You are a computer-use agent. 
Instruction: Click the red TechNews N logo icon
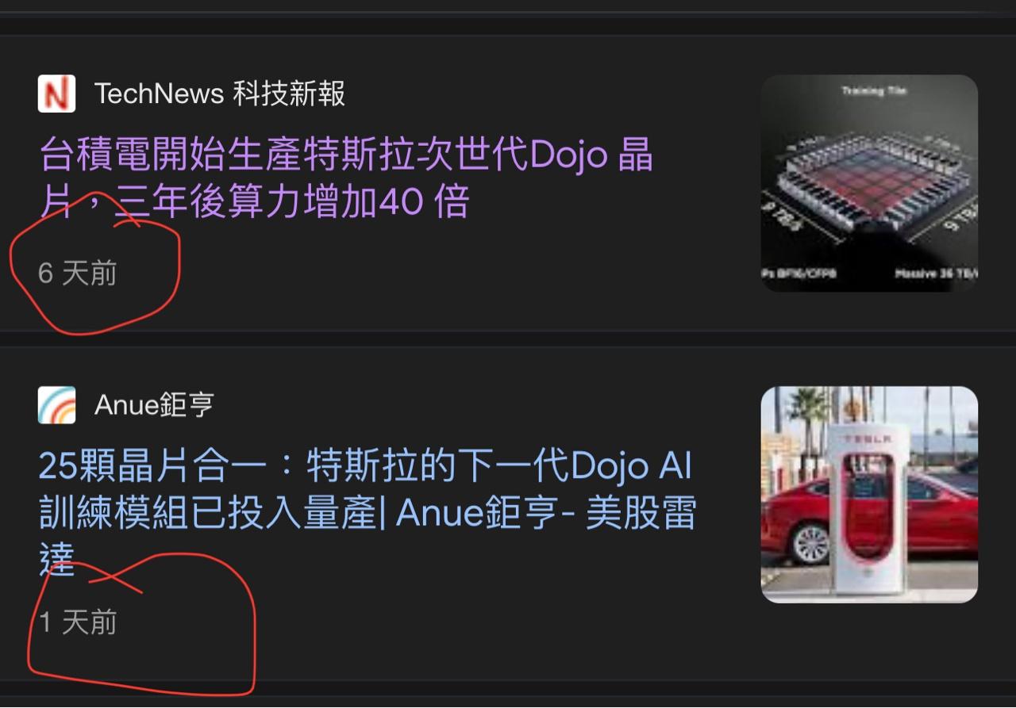coord(56,94)
